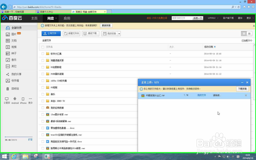Check the box for PS笔刷 folder

coord(43,88)
